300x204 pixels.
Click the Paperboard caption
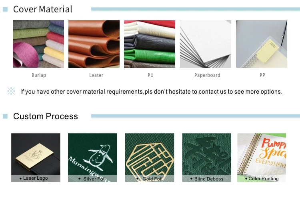[207, 75]
